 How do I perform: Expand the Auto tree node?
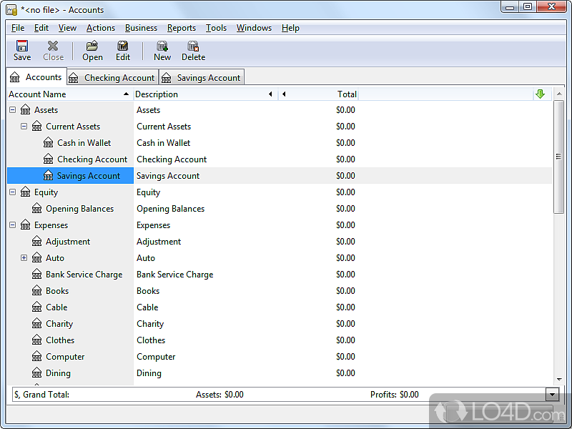tap(24, 257)
